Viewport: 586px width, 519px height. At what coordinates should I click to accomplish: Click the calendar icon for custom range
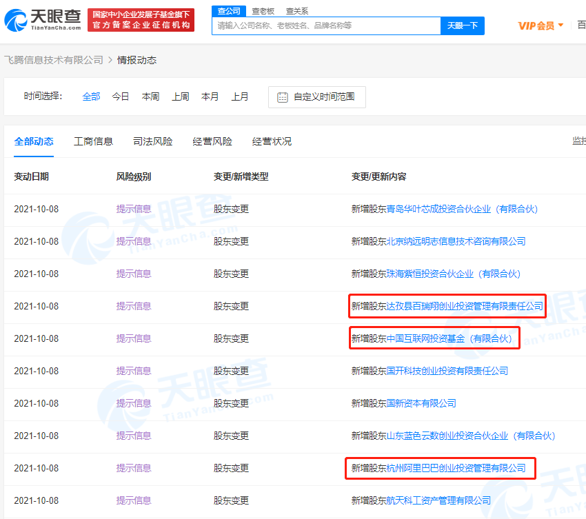[282, 97]
